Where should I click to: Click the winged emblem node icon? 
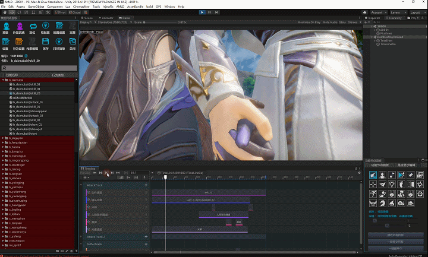373,204
